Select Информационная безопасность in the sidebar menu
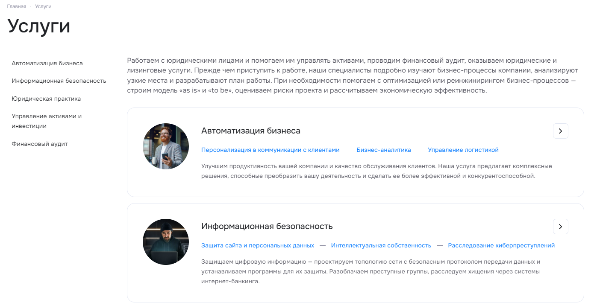 click(x=59, y=81)
